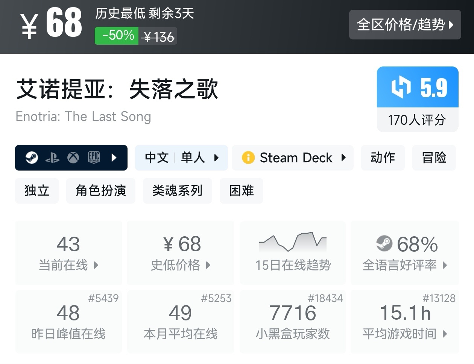The height and width of the screenshot is (364, 474).
Task: Open 全区价格/趋势 price trends
Action: point(405,25)
